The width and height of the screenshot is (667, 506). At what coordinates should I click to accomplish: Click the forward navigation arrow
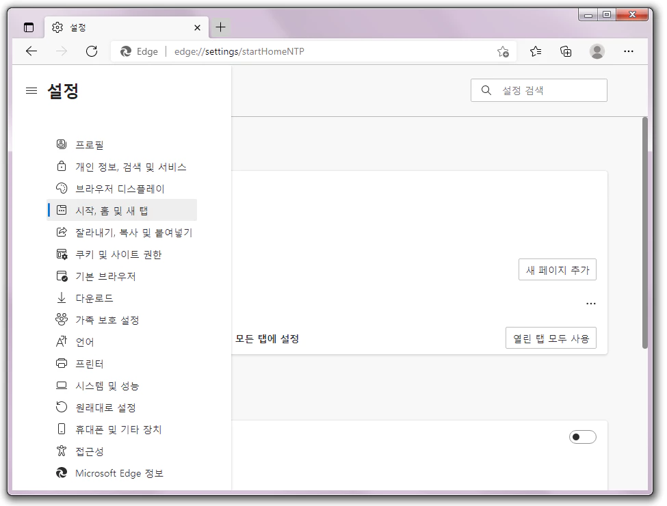point(62,51)
